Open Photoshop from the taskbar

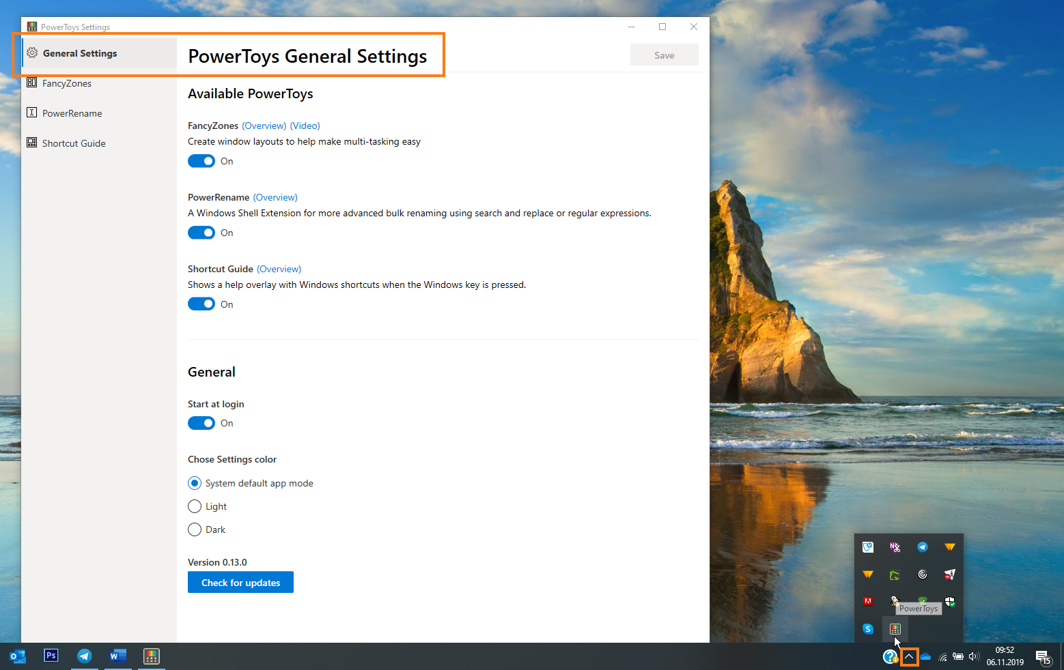[51, 656]
